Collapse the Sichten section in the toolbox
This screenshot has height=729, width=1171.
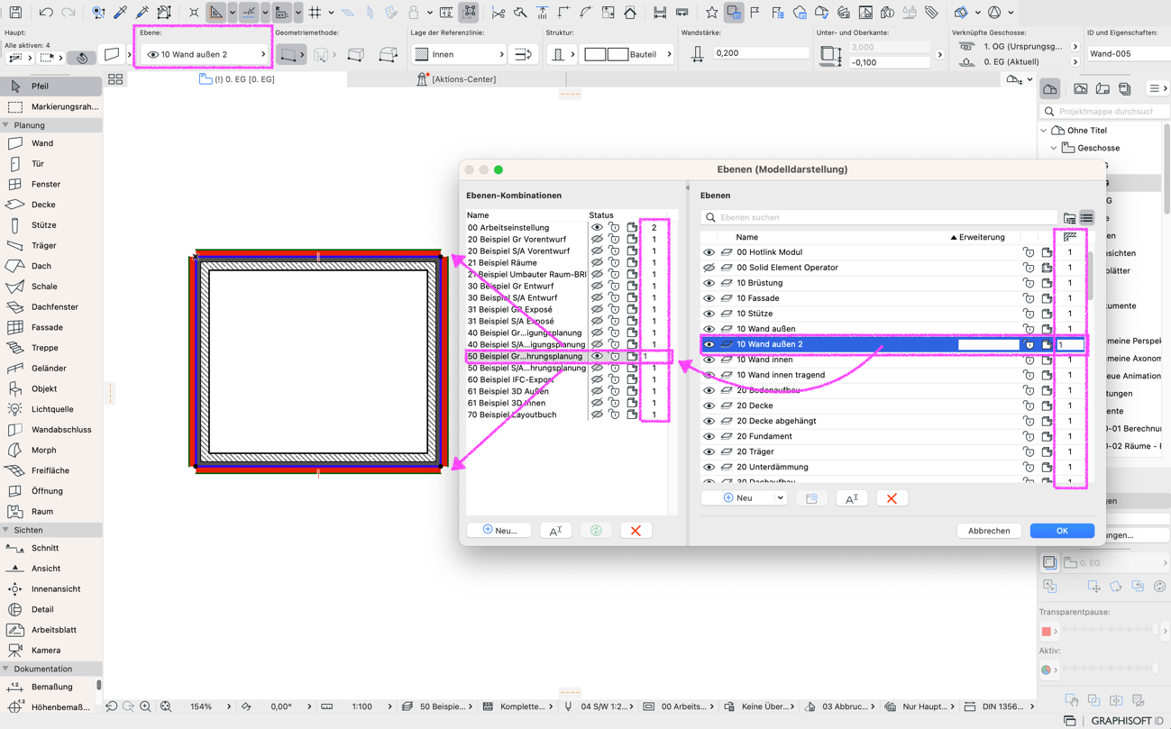coord(6,530)
